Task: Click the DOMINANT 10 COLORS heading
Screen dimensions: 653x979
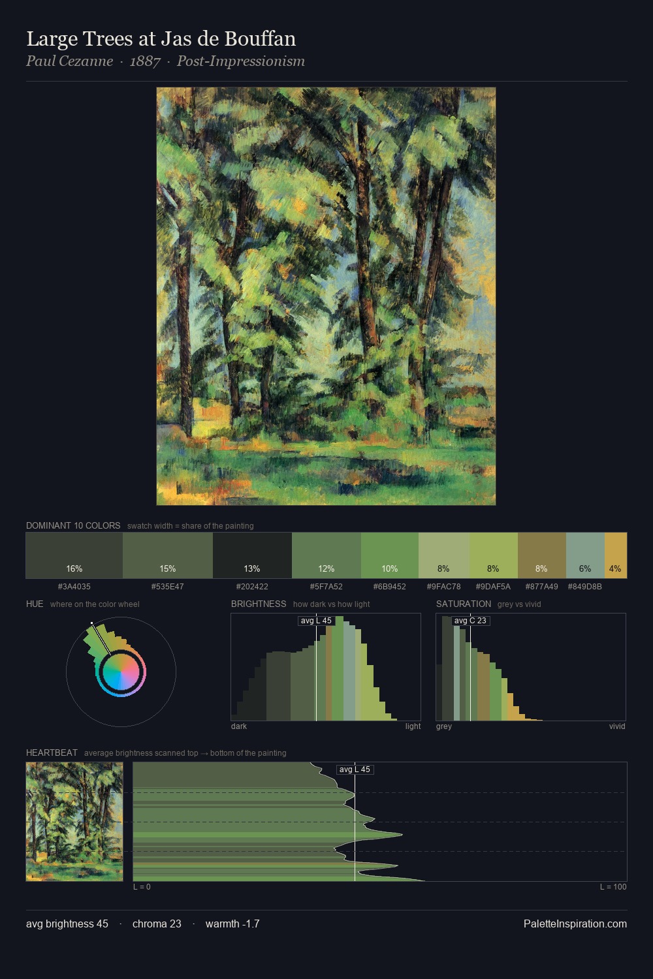Action: [73, 525]
